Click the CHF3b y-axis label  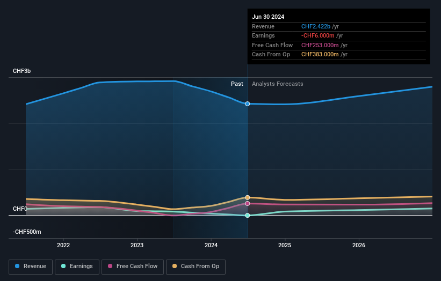coord(21,71)
